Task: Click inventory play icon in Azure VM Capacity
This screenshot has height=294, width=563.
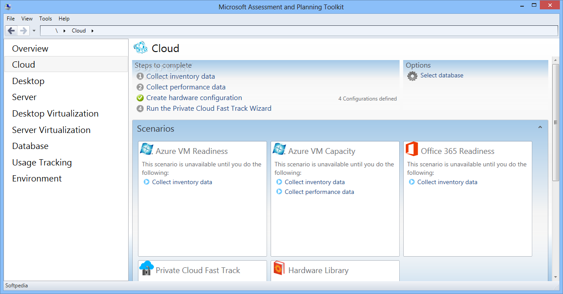Action: [279, 182]
